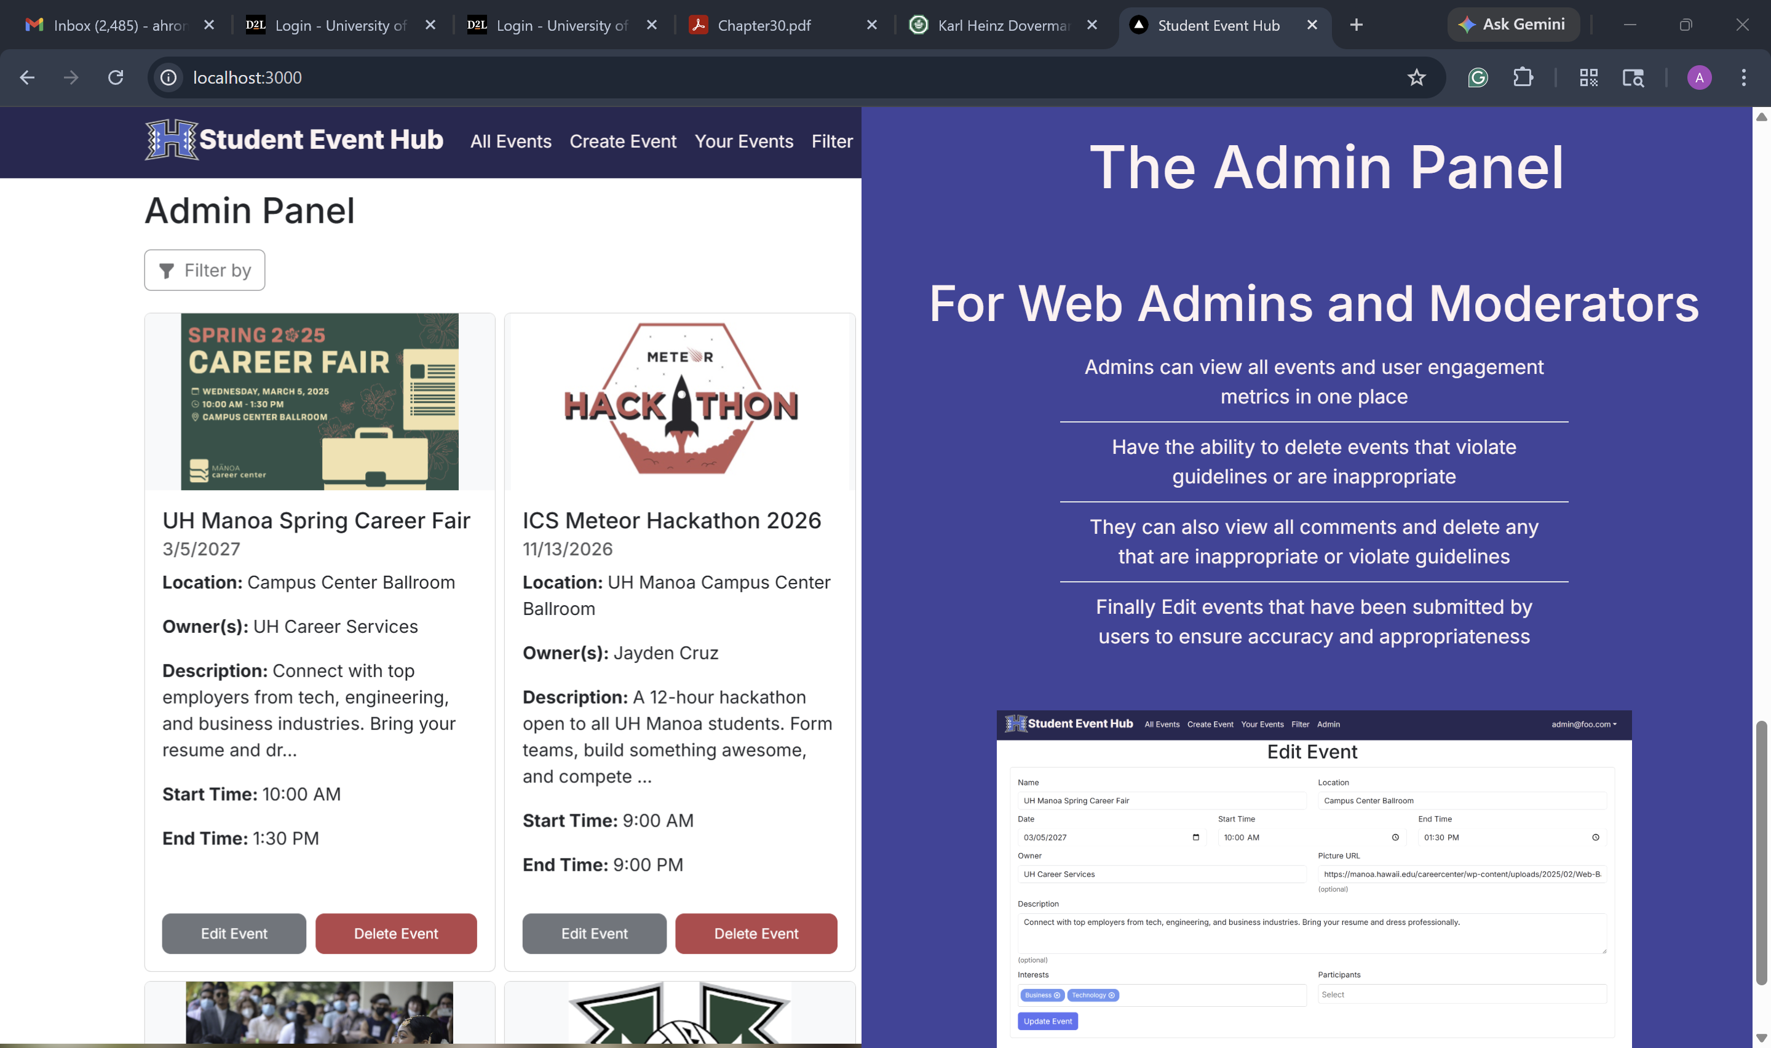Viewport: 1771px width, 1048px height.
Task: Open the browser Extensions puzzle icon
Action: 1523,77
